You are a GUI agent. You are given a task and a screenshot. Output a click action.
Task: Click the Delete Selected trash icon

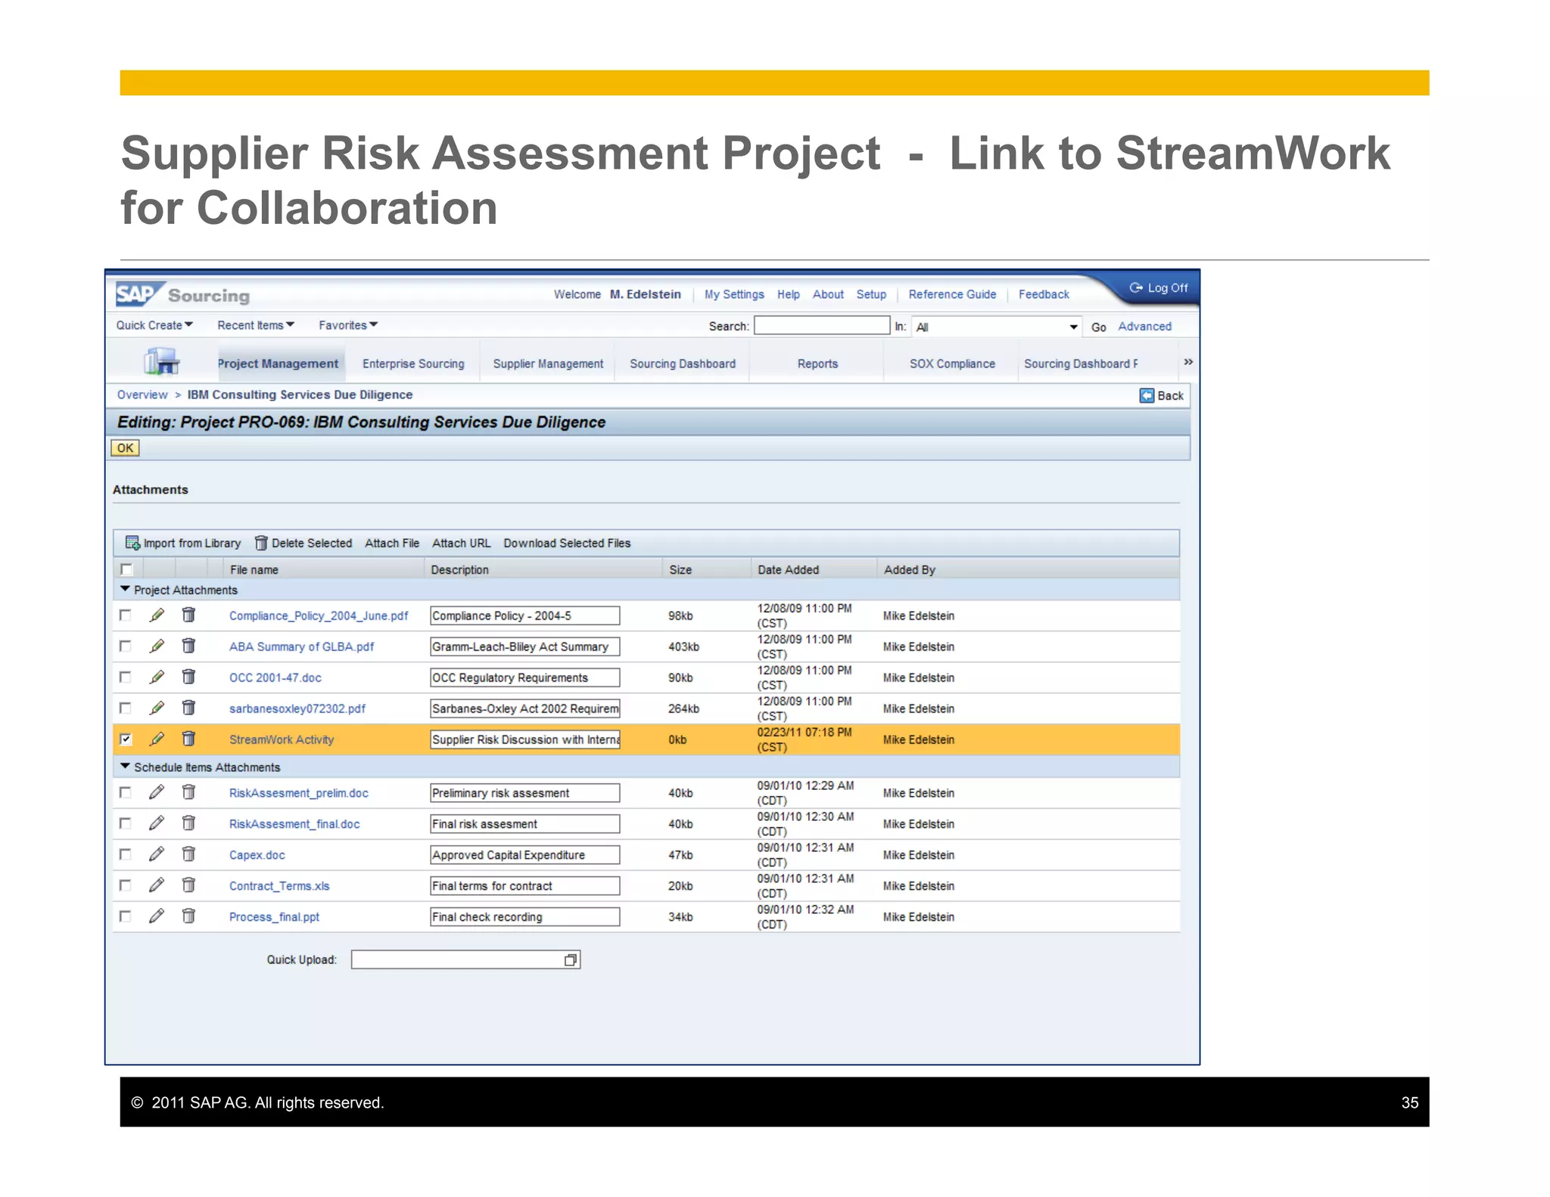point(261,543)
